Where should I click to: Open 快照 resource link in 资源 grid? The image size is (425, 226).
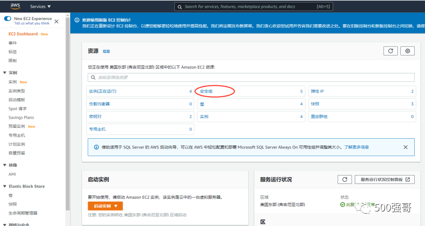click(315, 104)
